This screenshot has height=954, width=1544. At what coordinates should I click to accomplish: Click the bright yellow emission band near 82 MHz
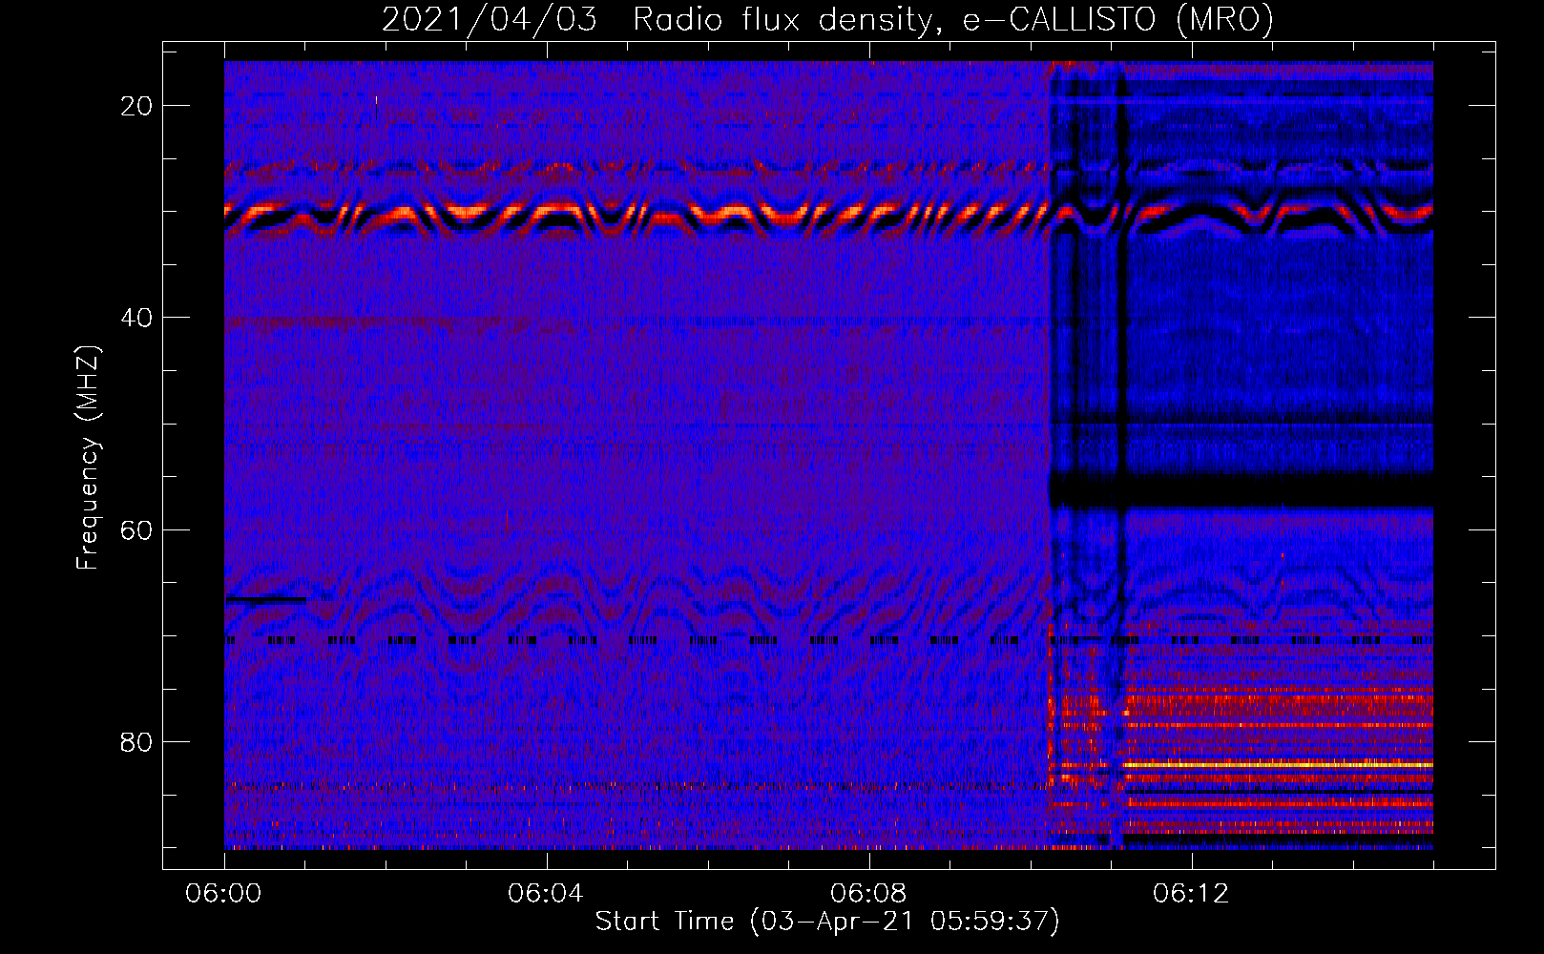pos(1279,764)
